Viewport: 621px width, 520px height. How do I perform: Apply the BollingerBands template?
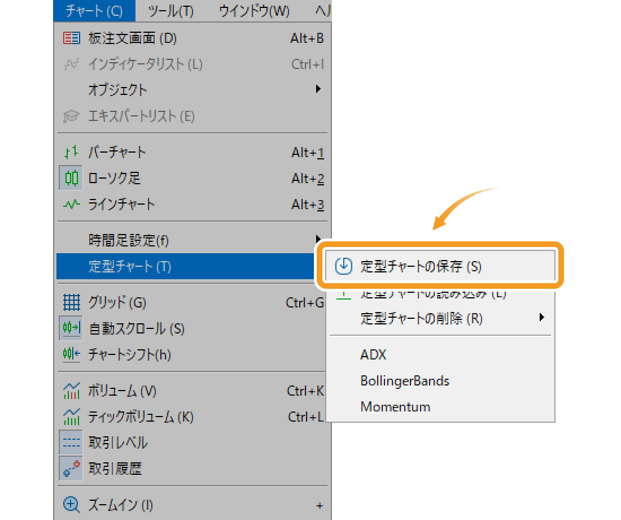click(x=440, y=381)
